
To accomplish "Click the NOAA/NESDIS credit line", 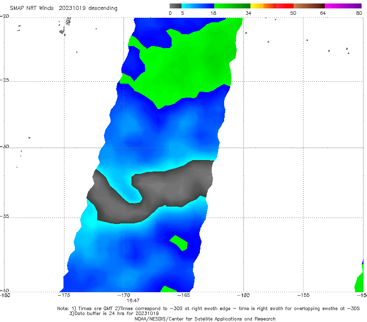I will [x=205, y=319].
